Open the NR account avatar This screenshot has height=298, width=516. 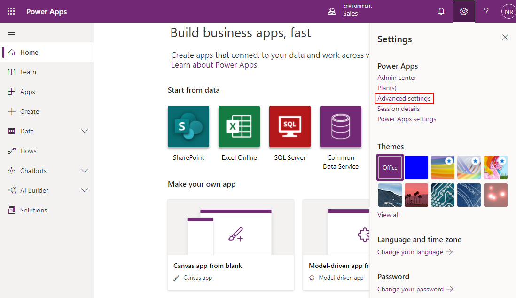508,12
